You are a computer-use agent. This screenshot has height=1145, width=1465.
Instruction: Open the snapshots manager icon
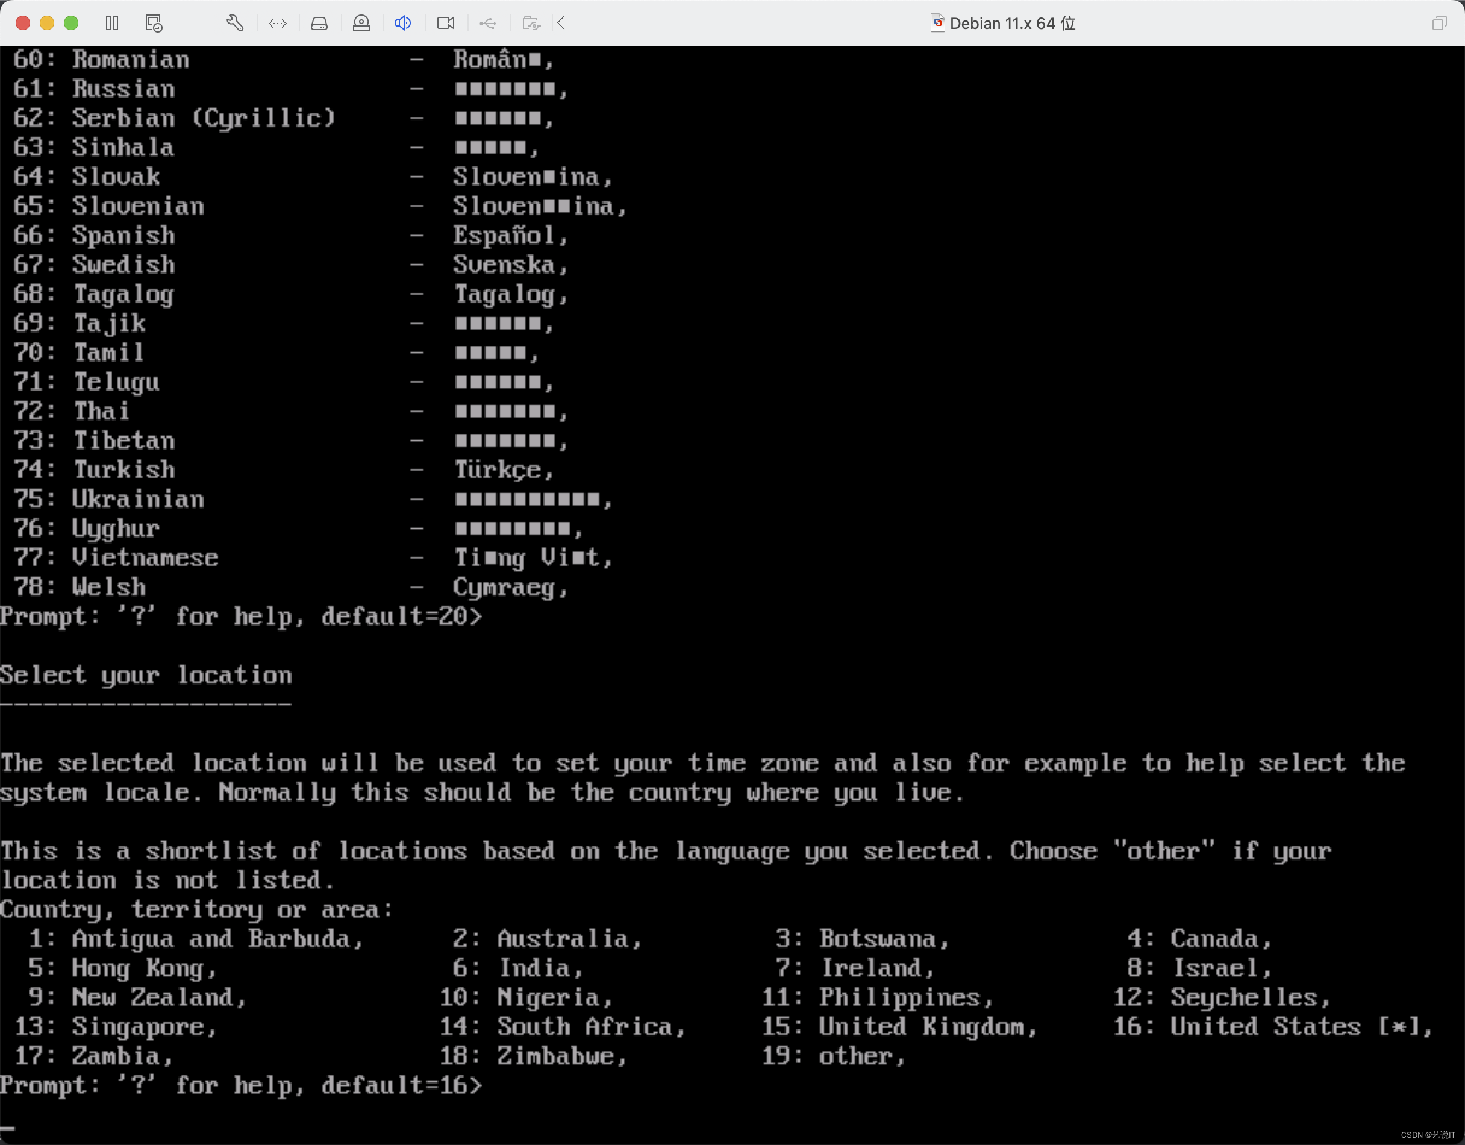[x=154, y=24]
